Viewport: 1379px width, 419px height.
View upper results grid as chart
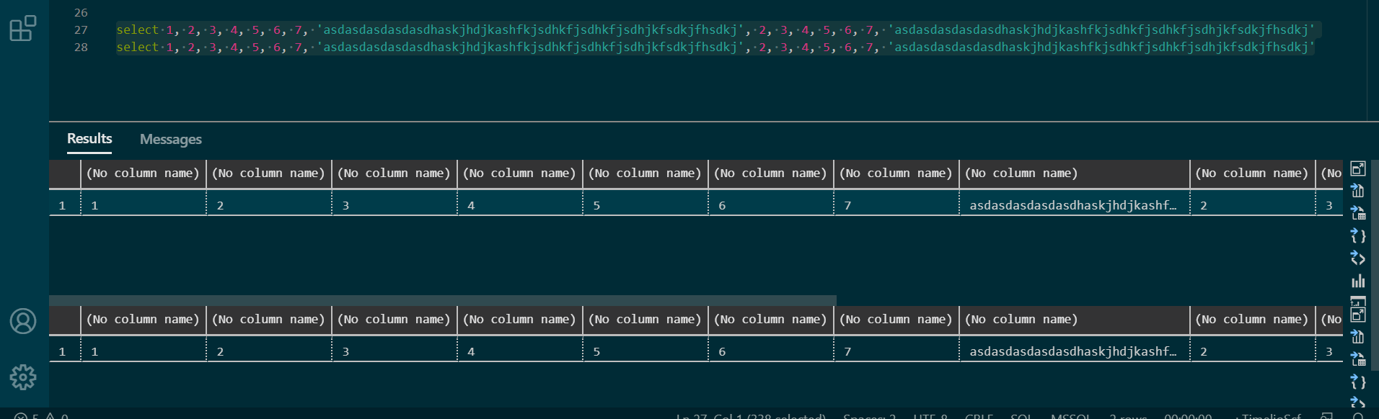1358,280
